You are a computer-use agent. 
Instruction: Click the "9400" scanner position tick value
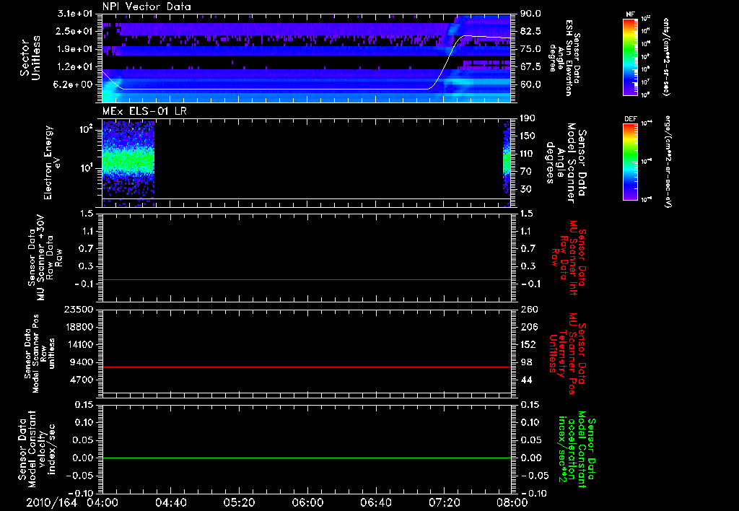click(81, 362)
